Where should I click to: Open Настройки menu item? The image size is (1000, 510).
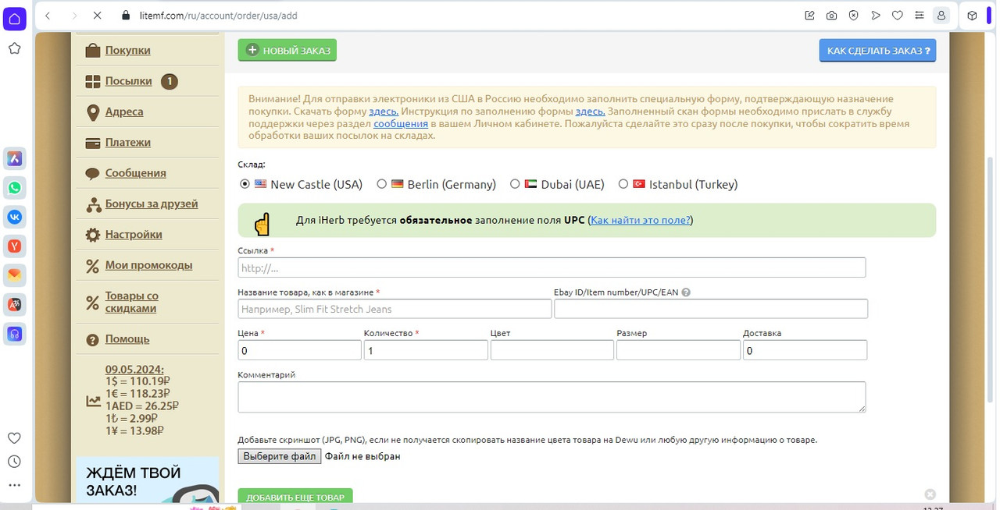134,234
